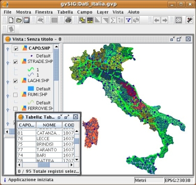Enable the FIUMI.SHP layer checkbox
This screenshot has height=185, width=196.
[x=15, y=95]
